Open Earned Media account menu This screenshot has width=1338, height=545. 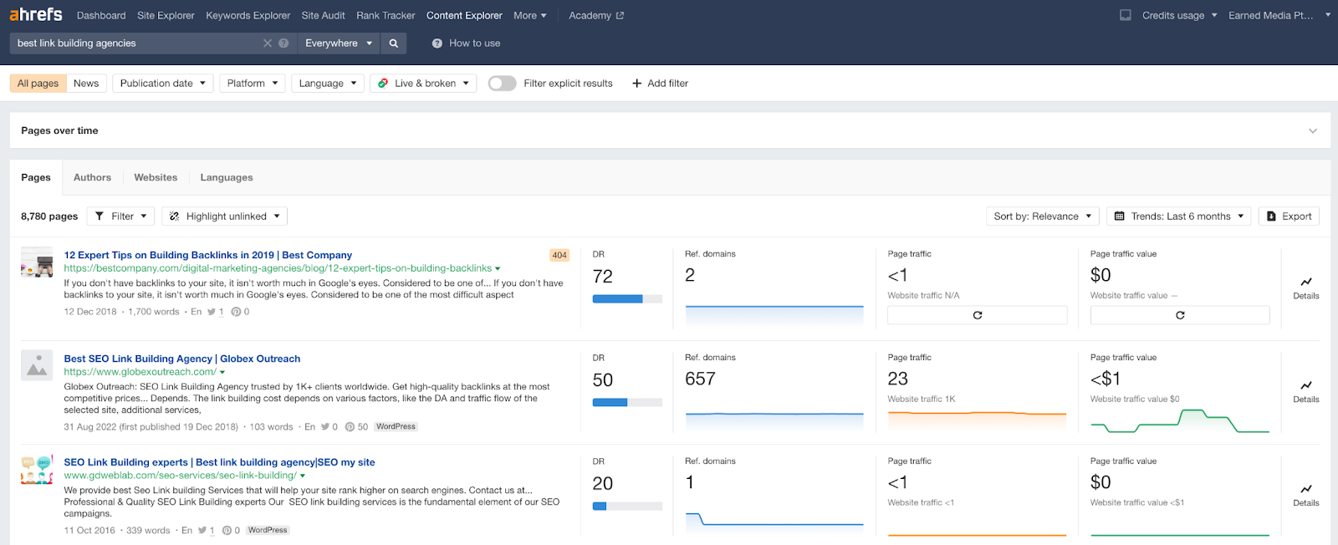pyautogui.click(x=1279, y=16)
